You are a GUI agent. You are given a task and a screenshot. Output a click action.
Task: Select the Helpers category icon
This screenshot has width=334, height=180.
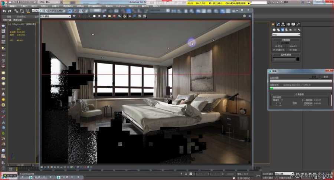291,30
